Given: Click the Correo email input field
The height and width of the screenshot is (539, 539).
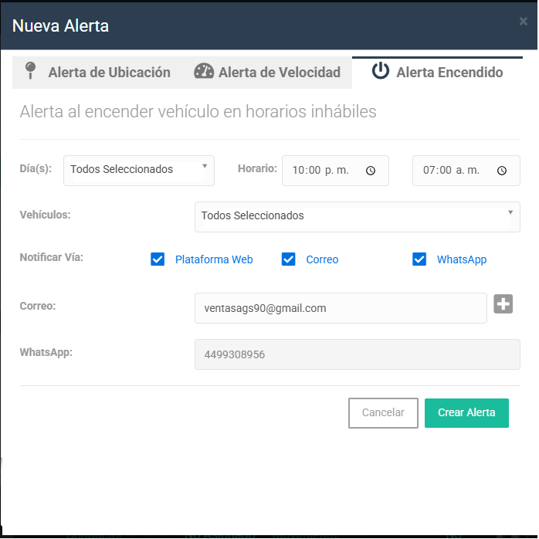Looking at the screenshot, I should [x=341, y=308].
